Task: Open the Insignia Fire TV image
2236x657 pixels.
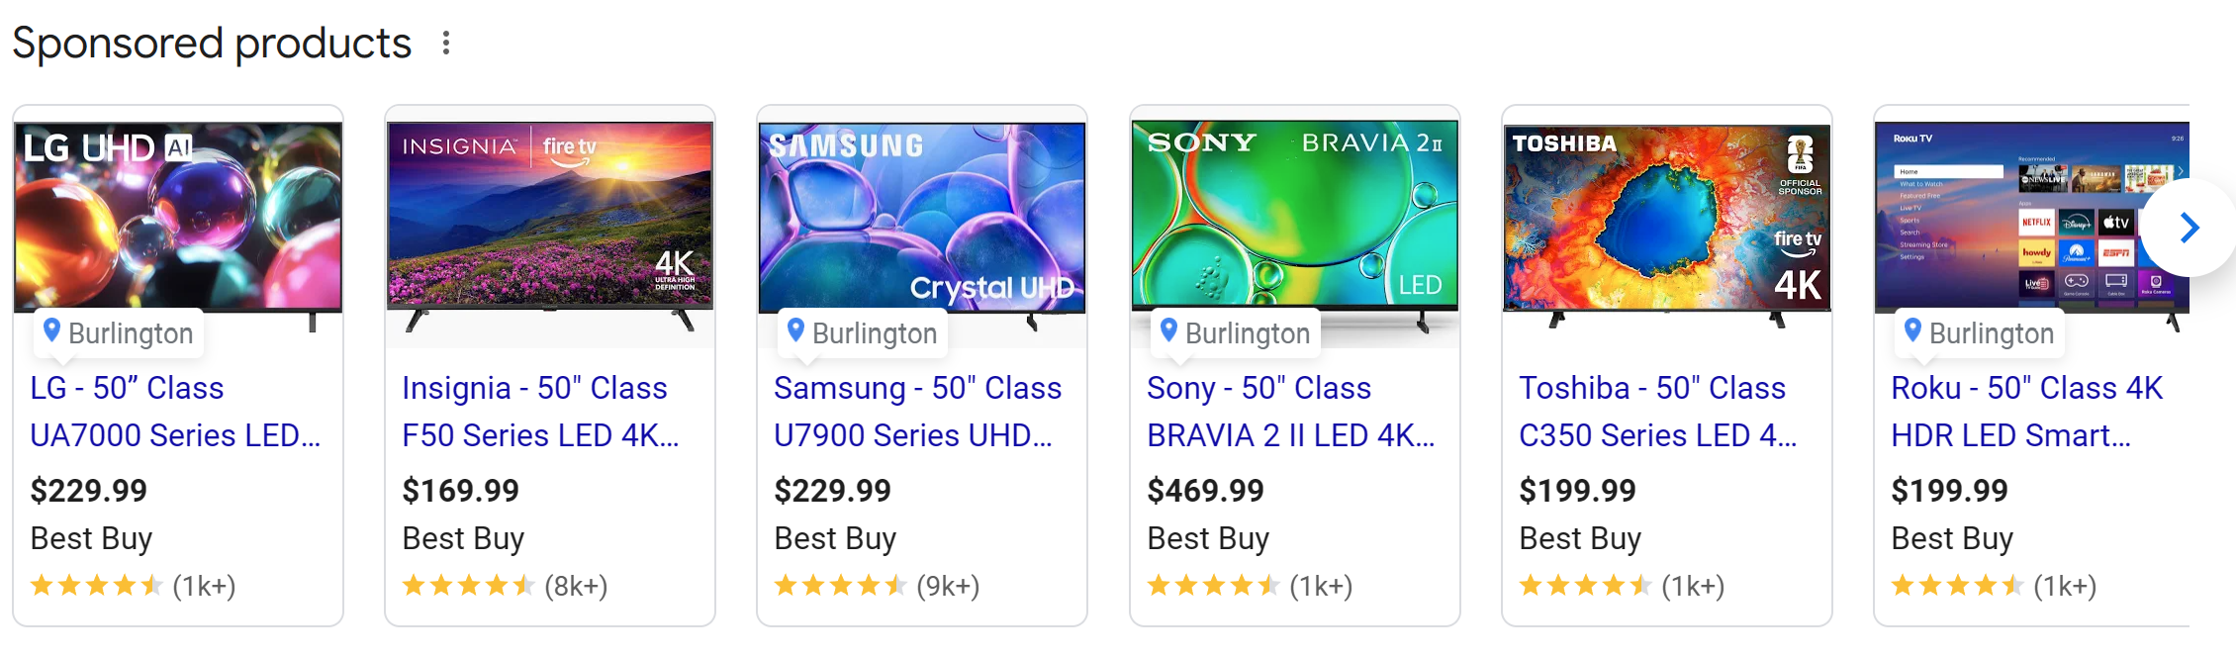Action: [550, 216]
